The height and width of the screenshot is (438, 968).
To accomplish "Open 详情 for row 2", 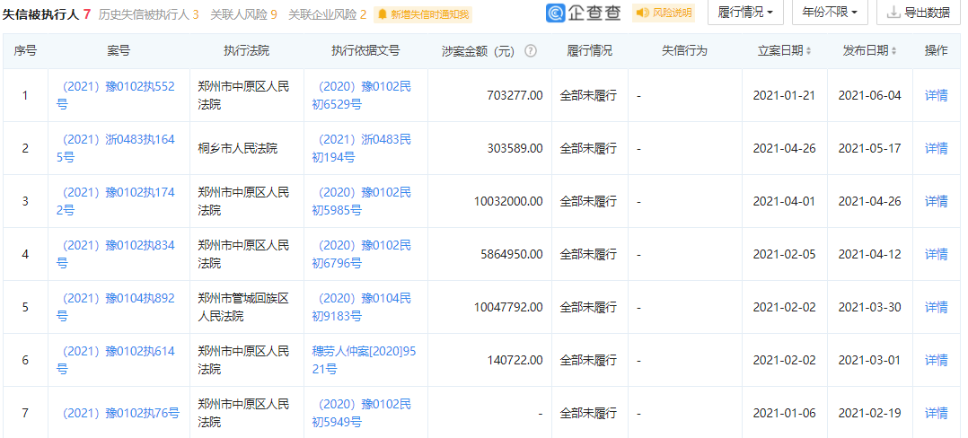I will click(936, 149).
